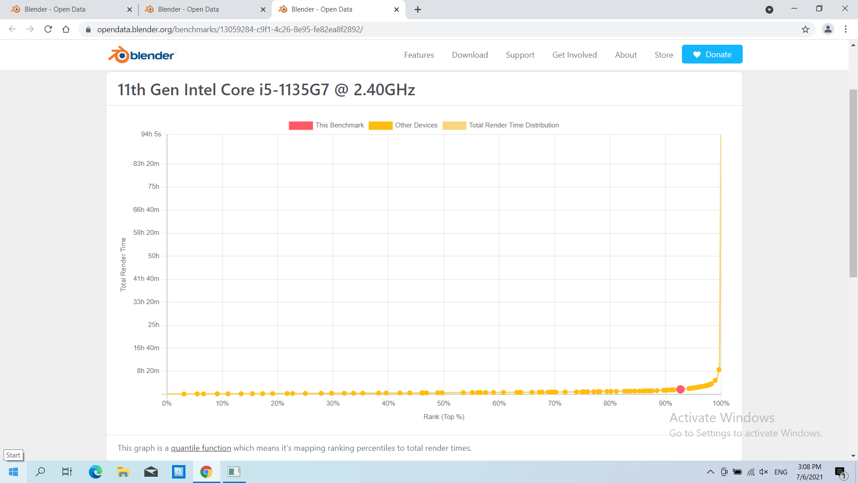Screen dimensions: 858x483
Task: Click scrollbar down arrow
Action: (x=853, y=456)
